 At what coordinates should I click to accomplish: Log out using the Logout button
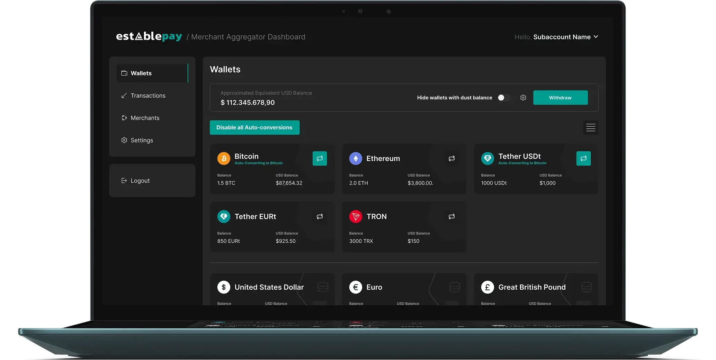[x=140, y=181]
